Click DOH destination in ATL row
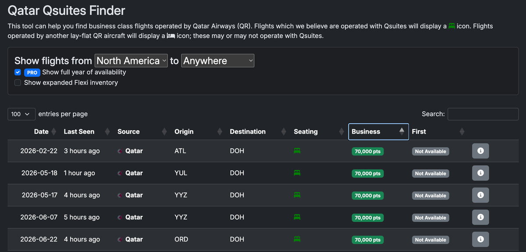Viewport: 526px width, 252px height. click(237, 151)
